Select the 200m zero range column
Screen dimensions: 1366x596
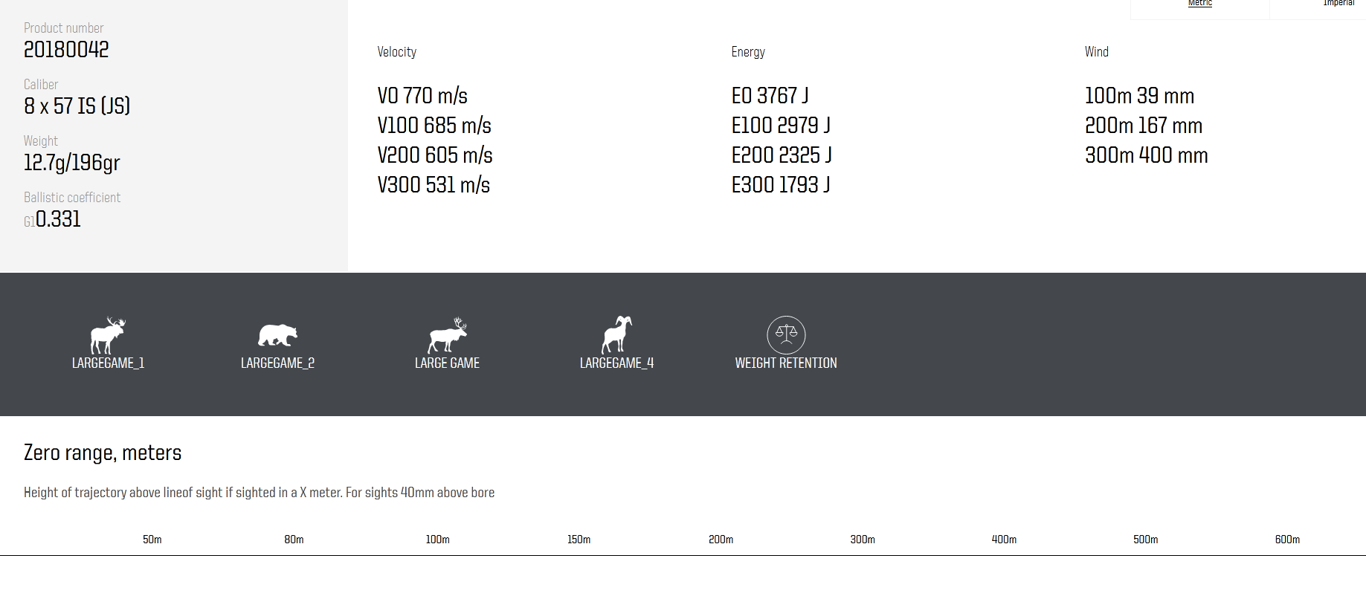pyautogui.click(x=721, y=540)
